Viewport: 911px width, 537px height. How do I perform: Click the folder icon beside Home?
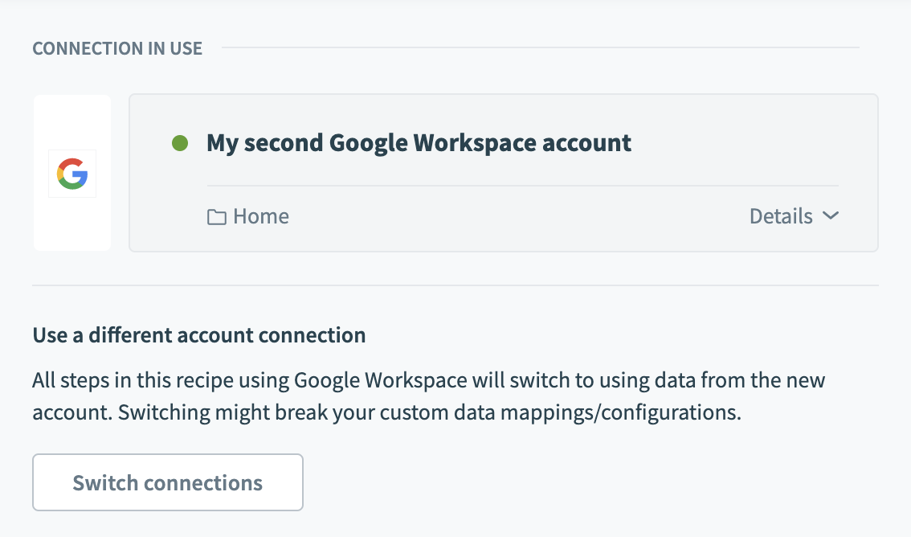[x=216, y=217]
